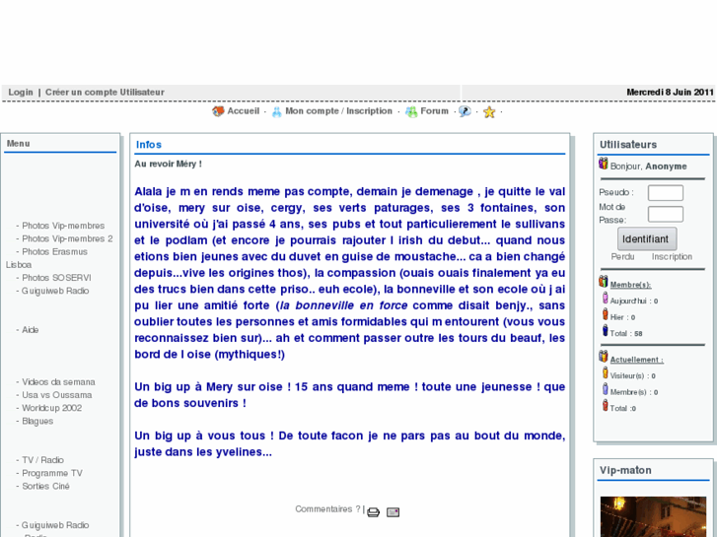The width and height of the screenshot is (717, 537).
Task: Click the red Hier member icon
Action: 605,314
